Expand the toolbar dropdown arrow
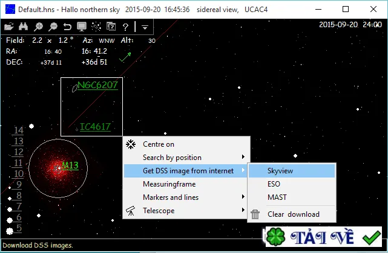The width and height of the screenshot is (388, 253). point(145,27)
